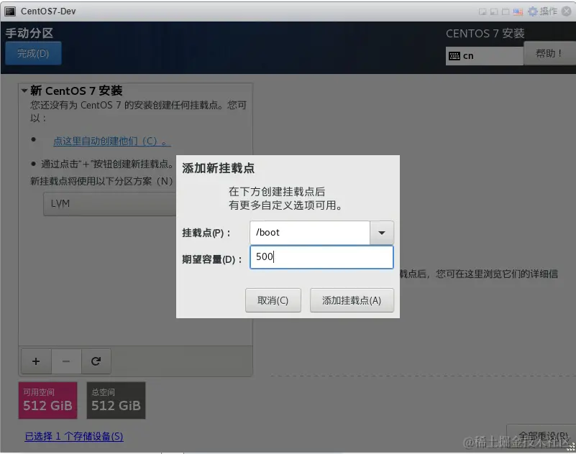
Task: Click the 完成(D) done button
Action: click(33, 53)
